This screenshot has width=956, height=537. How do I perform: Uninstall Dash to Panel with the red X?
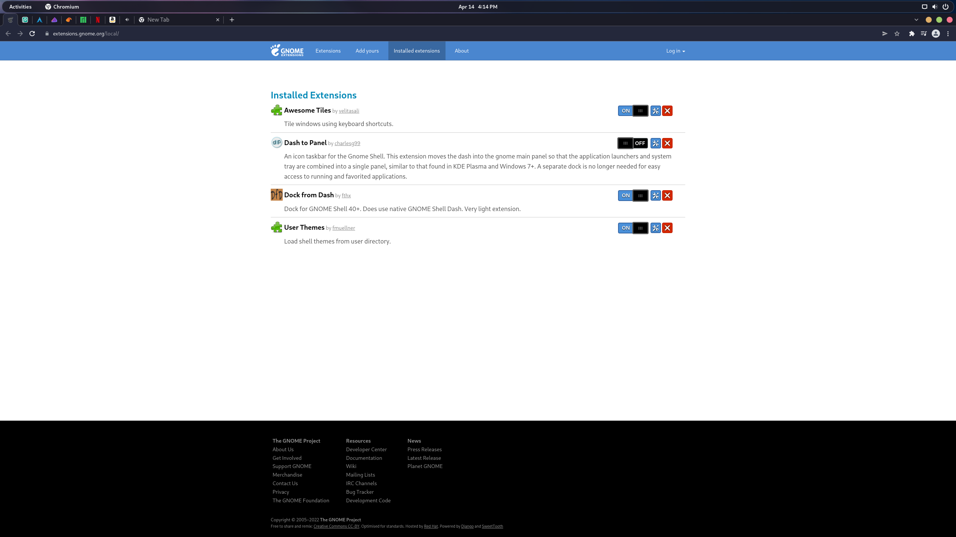[x=667, y=143]
